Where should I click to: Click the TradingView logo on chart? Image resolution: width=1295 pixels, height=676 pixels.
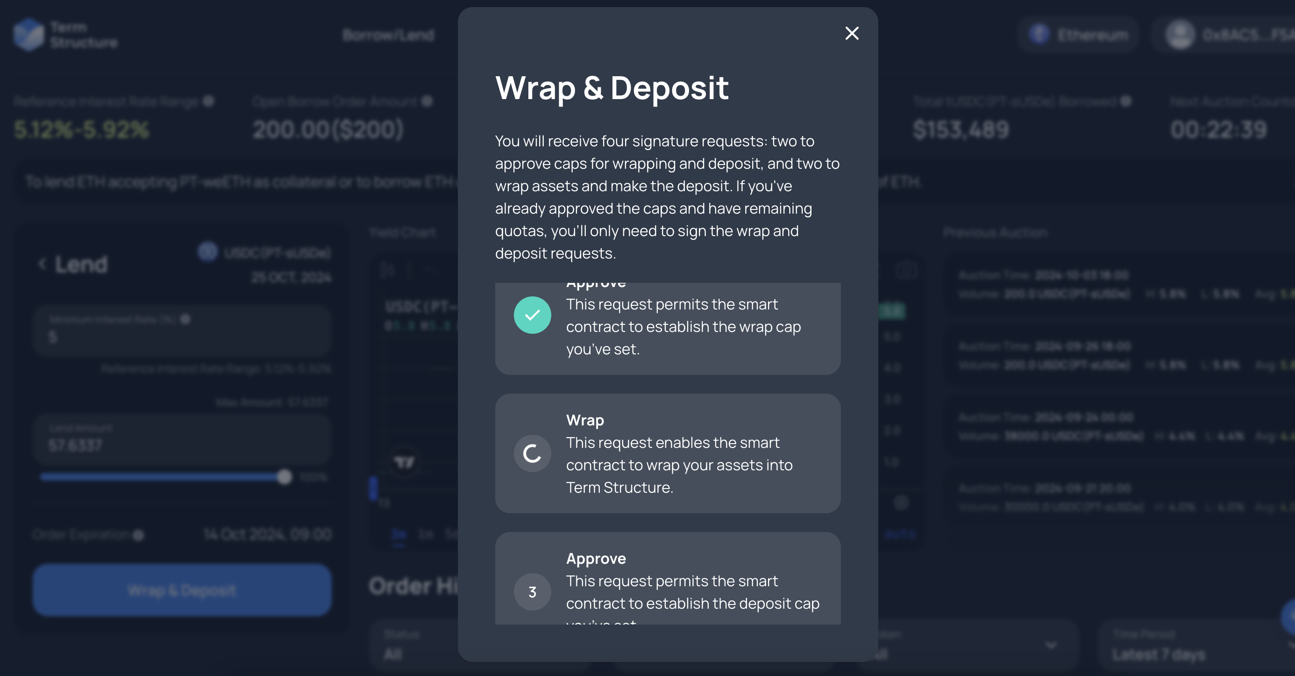[x=404, y=462]
